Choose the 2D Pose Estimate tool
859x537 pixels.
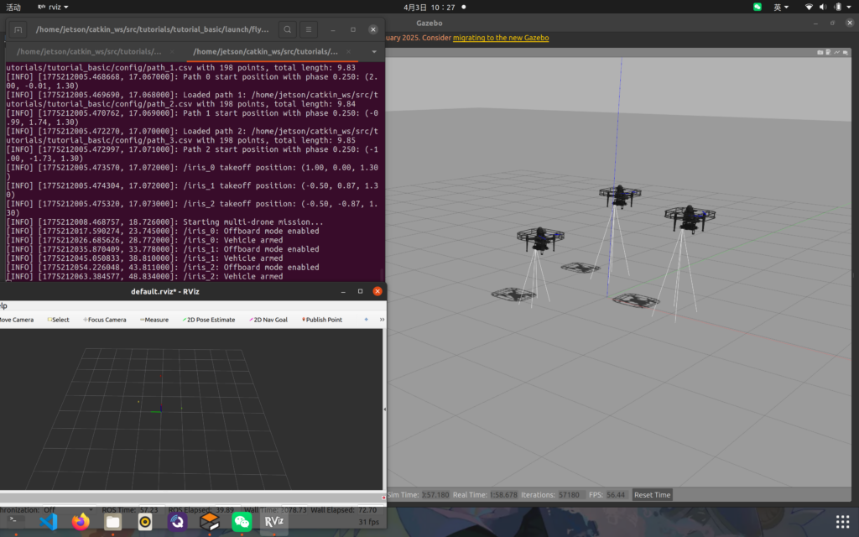209,320
